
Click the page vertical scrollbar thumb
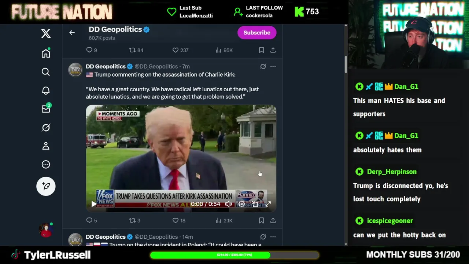click(346, 65)
